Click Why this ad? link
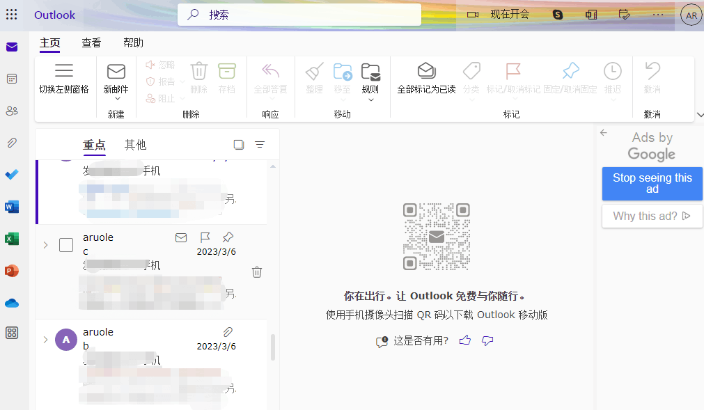 [652, 216]
